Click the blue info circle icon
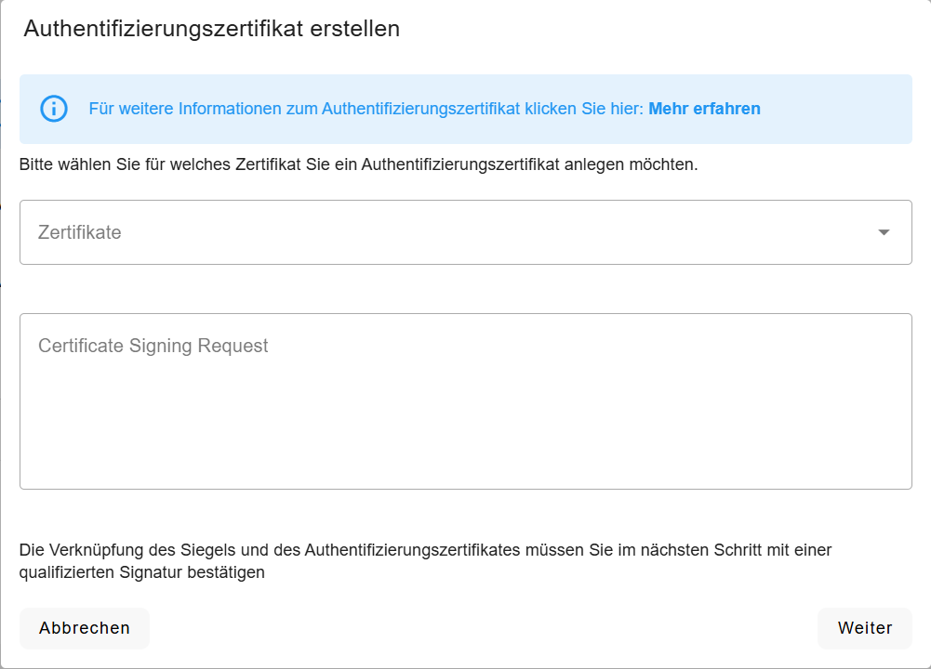The height and width of the screenshot is (669, 931). coord(54,109)
